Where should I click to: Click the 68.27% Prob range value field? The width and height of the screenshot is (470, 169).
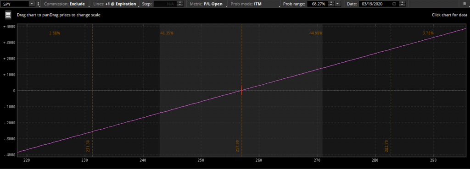tap(317, 4)
